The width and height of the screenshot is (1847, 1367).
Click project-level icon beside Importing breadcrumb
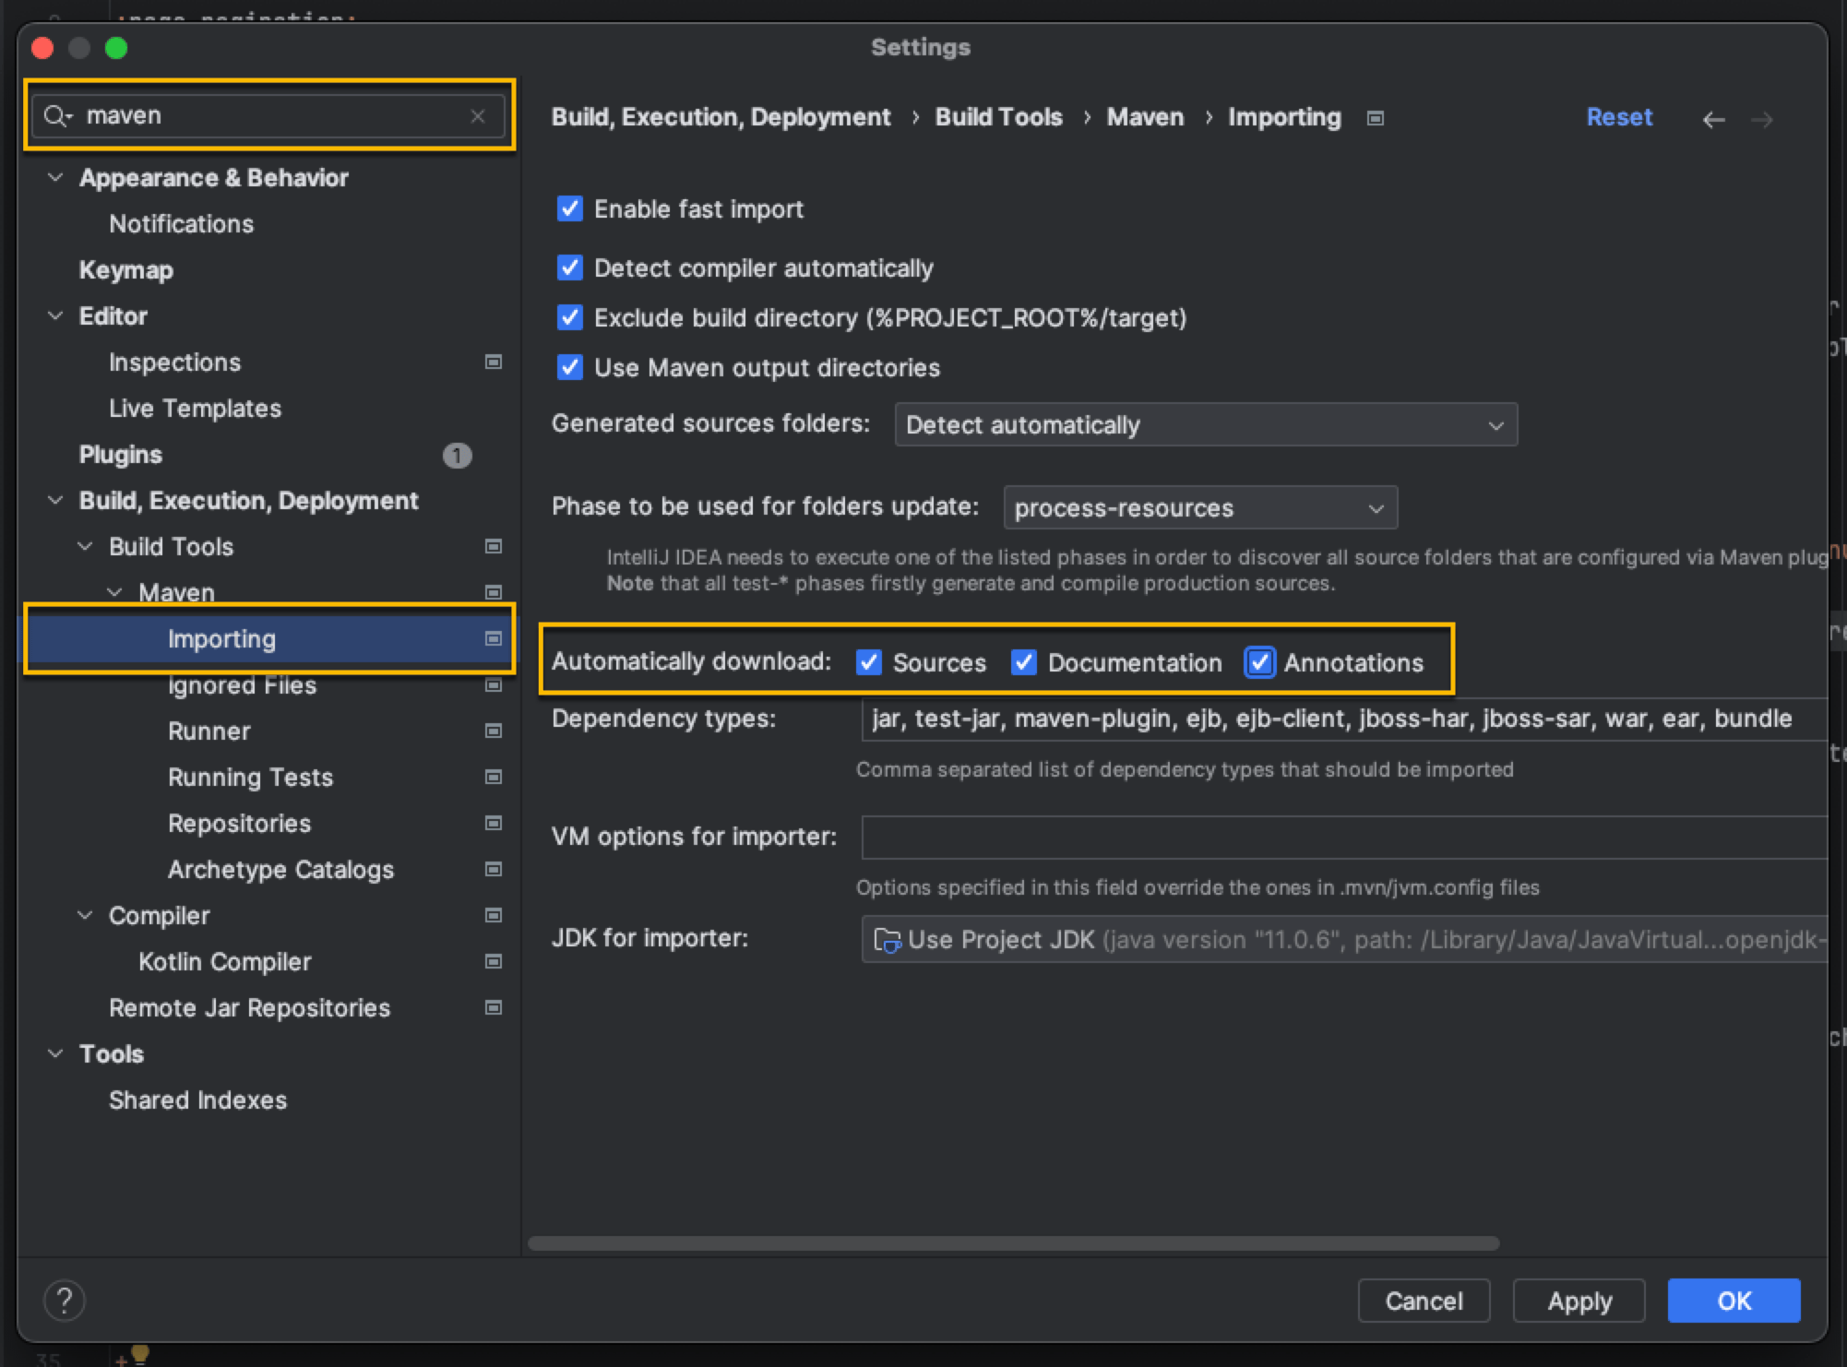point(1375,118)
